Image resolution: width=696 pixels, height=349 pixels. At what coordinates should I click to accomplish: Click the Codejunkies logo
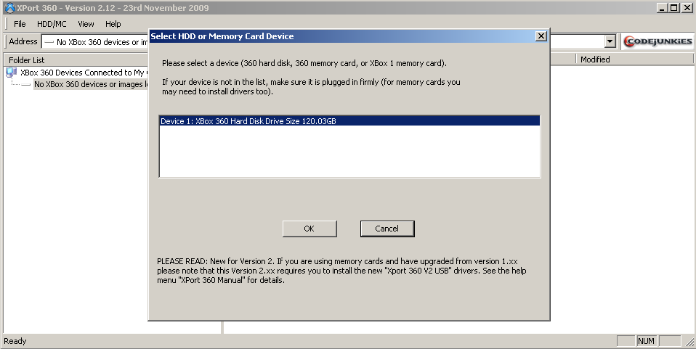[657, 41]
